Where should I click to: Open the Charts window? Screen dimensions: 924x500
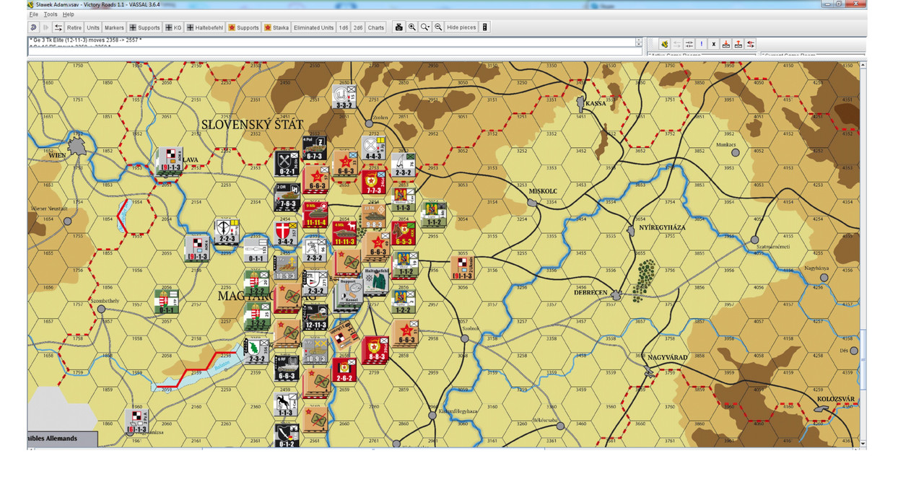376,27
